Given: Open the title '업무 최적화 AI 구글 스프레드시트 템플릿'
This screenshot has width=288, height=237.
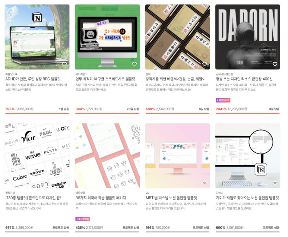Looking at the screenshot, I should [x=105, y=79].
